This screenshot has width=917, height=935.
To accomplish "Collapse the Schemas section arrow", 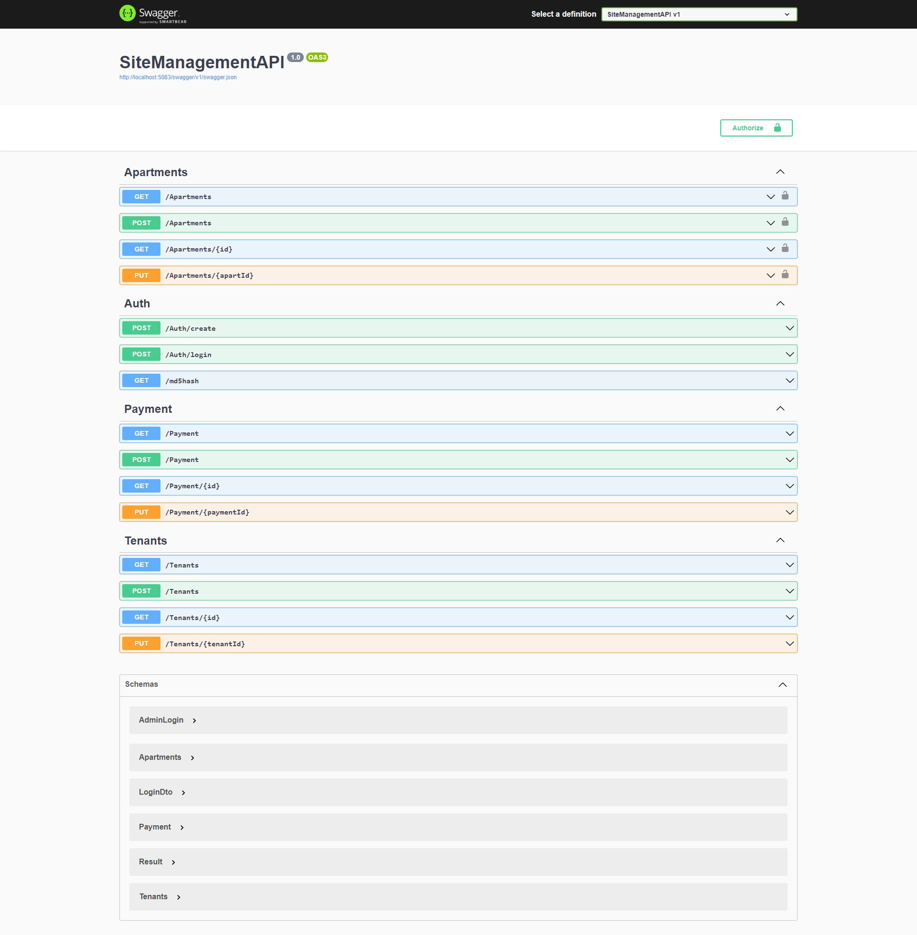I will (x=783, y=685).
